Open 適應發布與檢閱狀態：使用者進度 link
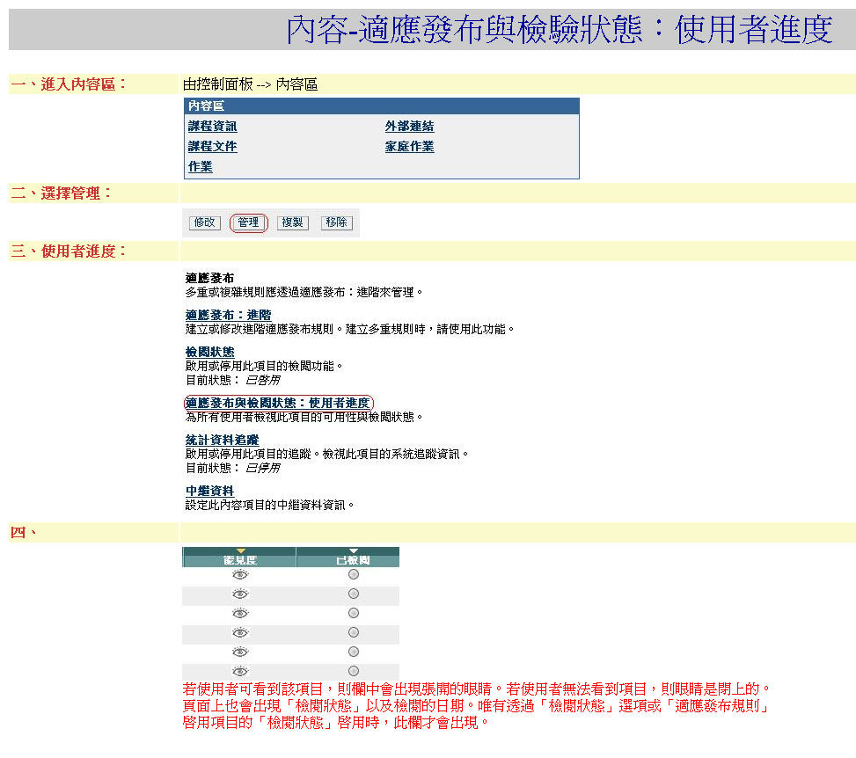 click(278, 403)
